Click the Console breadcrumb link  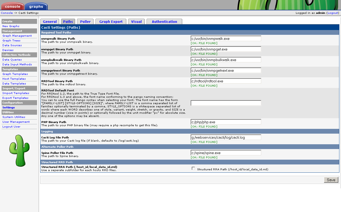pos(7,13)
